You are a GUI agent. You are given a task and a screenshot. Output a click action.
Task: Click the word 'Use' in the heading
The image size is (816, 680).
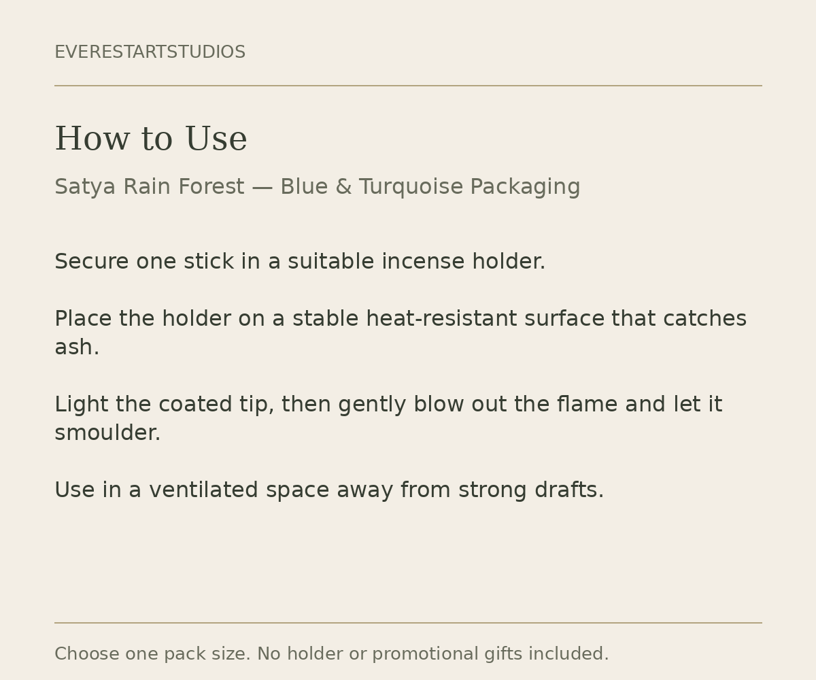coord(216,139)
